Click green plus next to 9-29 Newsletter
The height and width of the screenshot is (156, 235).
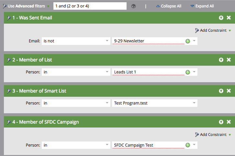coord(187,41)
